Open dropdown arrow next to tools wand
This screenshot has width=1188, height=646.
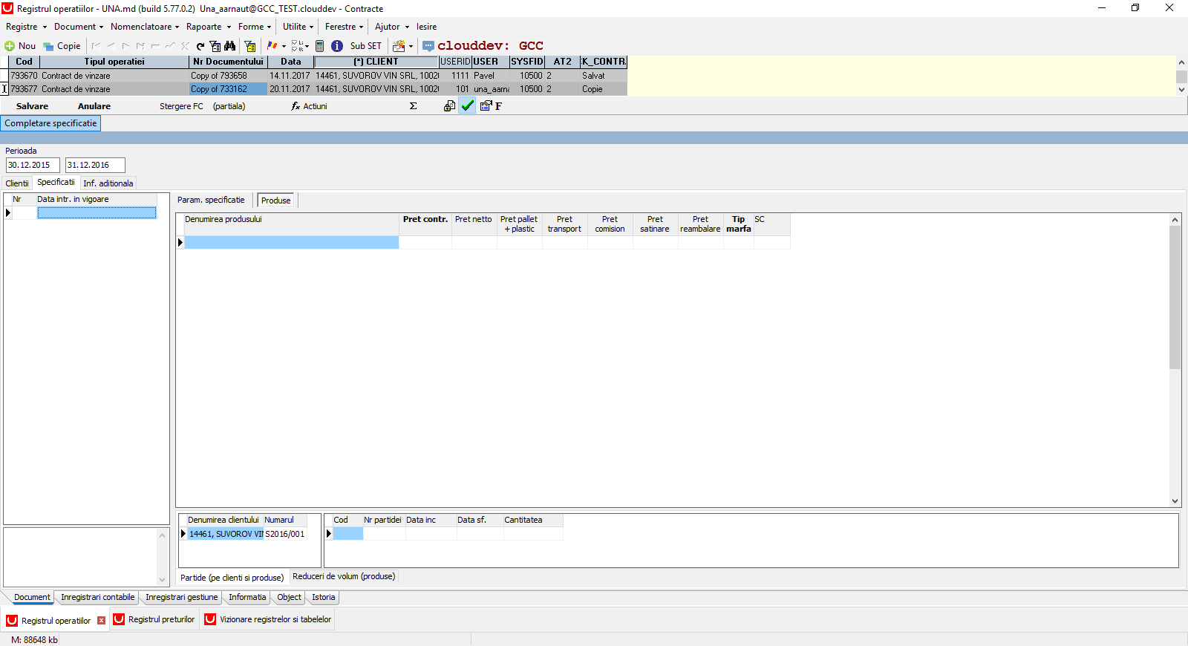[x=411, y=46]
